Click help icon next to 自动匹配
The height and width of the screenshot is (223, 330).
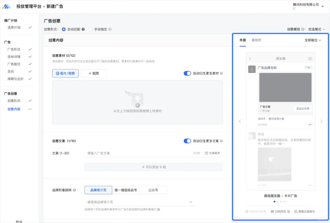pyautogui.click(x=83, y=29)
